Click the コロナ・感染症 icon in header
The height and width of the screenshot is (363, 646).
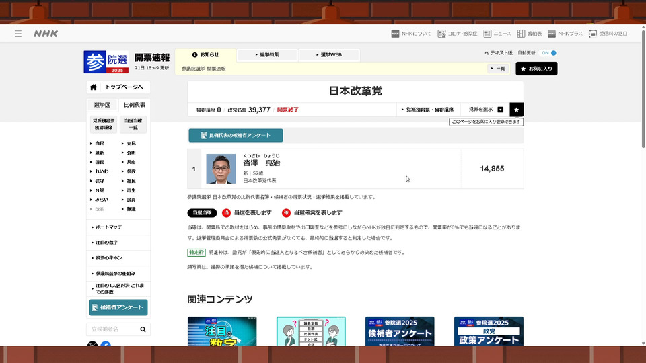441,34
